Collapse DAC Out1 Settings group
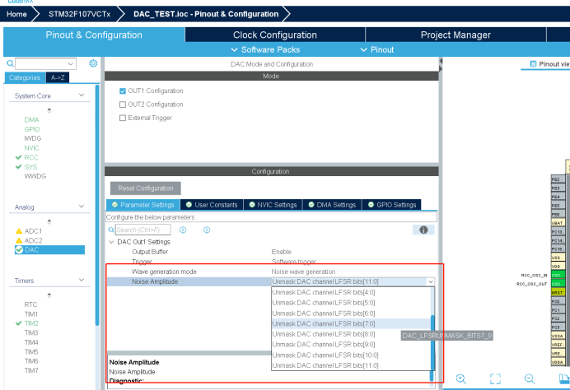 click(x=111, y=242)
